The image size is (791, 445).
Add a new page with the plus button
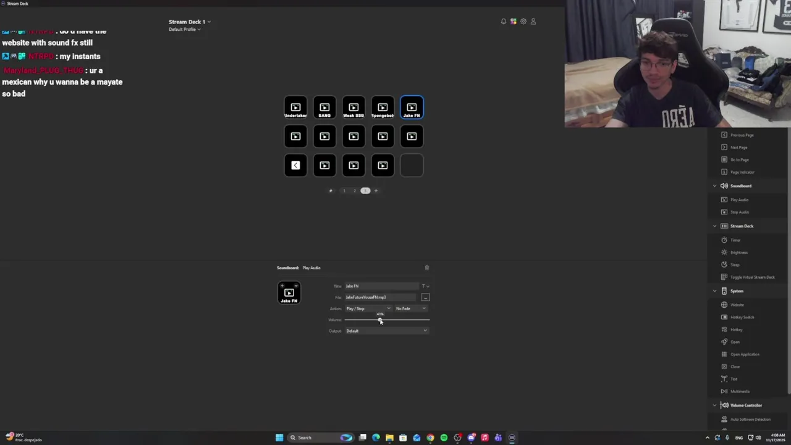(x=376, y=191)
